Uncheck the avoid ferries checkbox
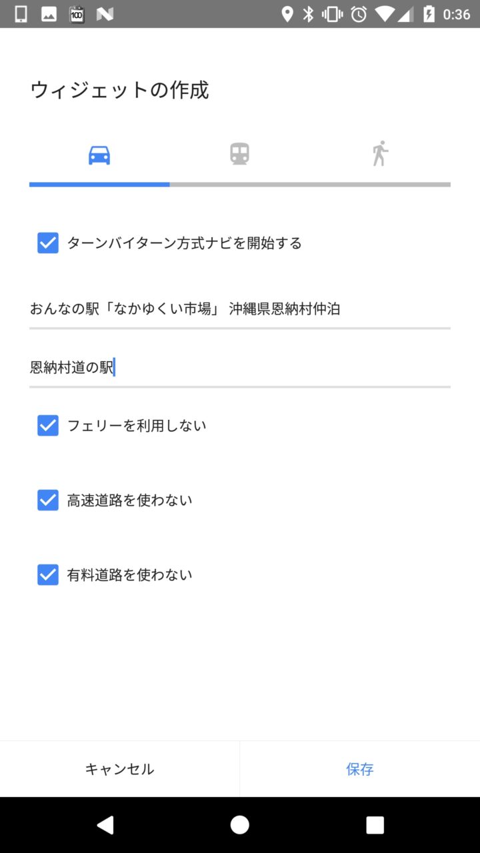The height and width of the screenshot is (853, 480). point(48,425)
